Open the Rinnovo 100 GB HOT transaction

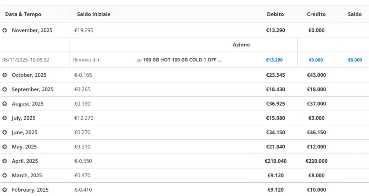(182, 60)
